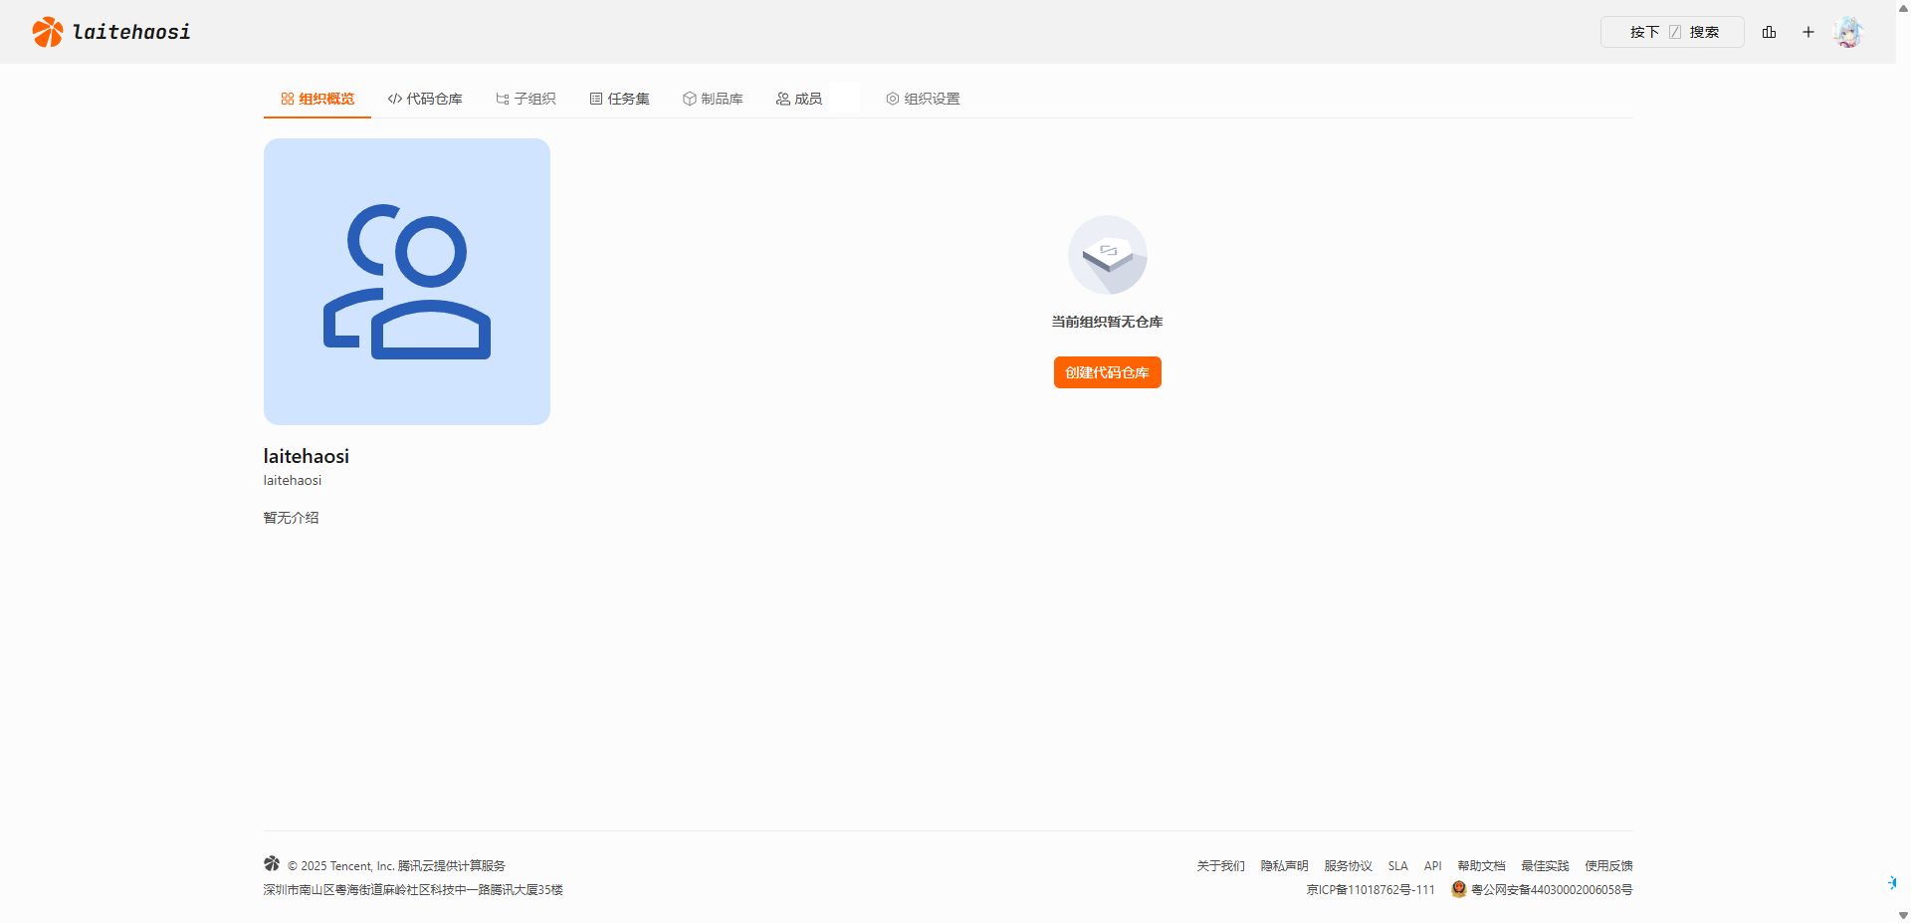The image size is (1911, 923).
Task: Open the 组织设置 settings tab
Action: pyautogui.click(x=923, y=99)
